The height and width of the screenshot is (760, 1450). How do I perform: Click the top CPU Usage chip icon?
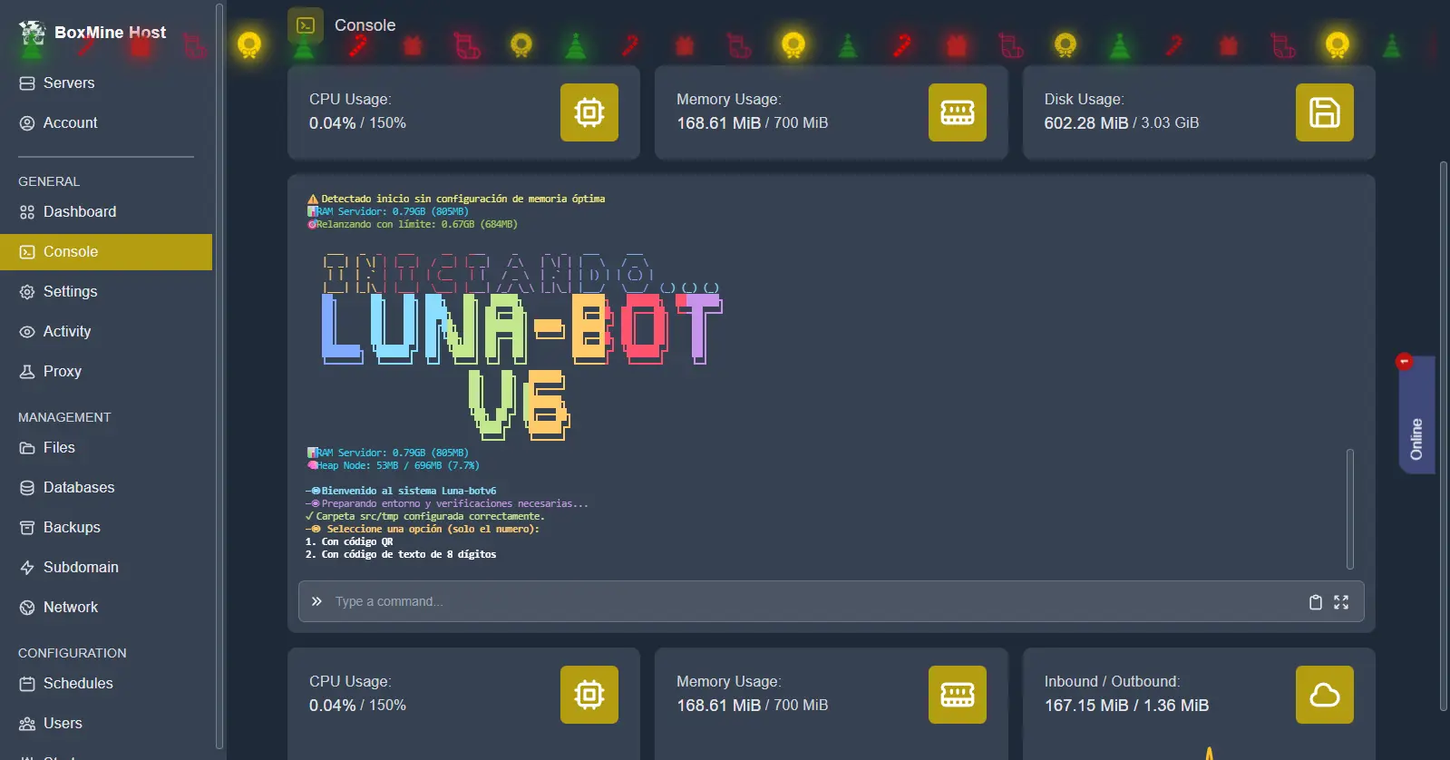click(x=589, y=112)
